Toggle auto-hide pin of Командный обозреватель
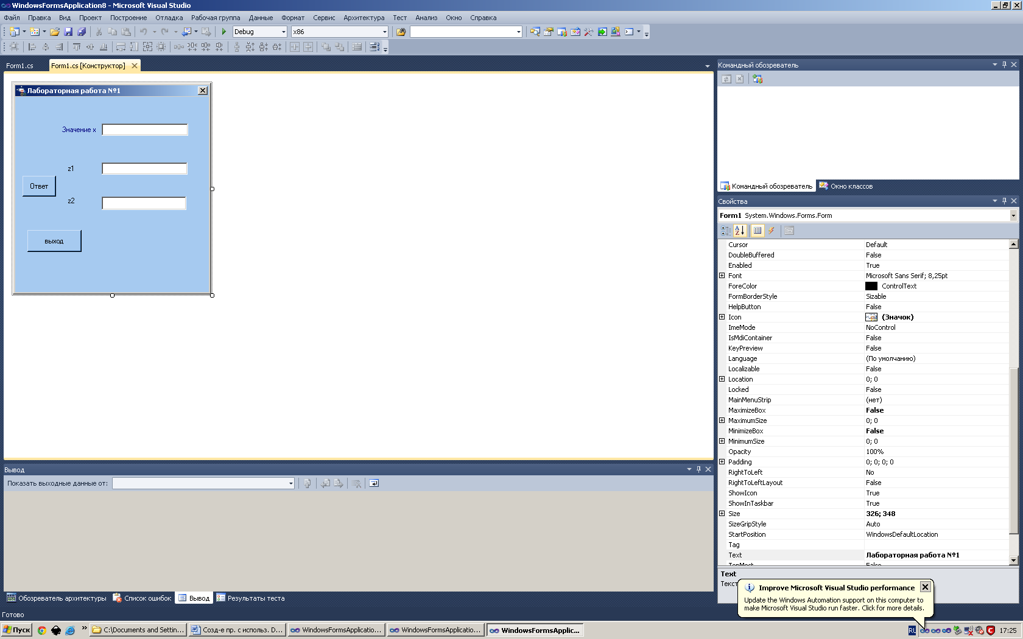The height and width of the screenshot is (639, 1023). click(1004, 65)
